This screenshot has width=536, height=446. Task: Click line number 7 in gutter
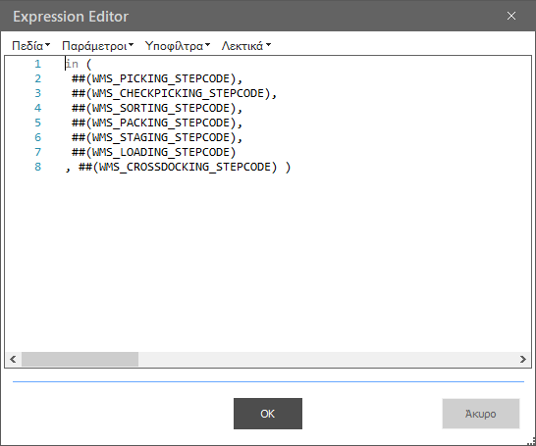37,152
